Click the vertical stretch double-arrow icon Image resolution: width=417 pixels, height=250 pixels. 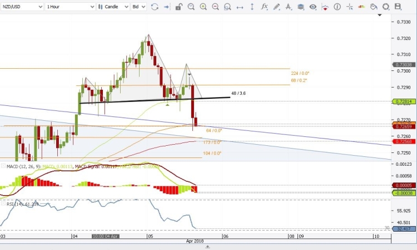(252, 7)
